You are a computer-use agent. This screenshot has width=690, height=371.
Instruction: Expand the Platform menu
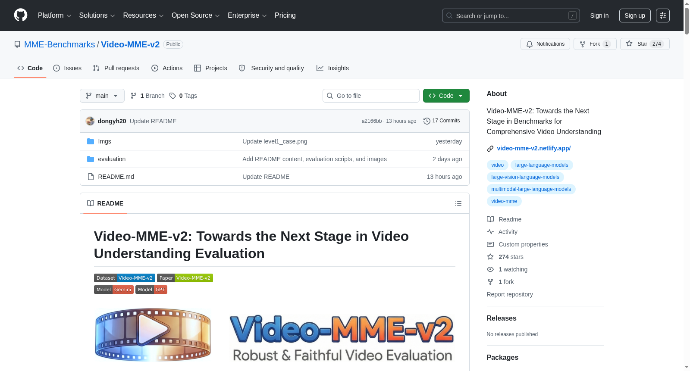[54, 16]
